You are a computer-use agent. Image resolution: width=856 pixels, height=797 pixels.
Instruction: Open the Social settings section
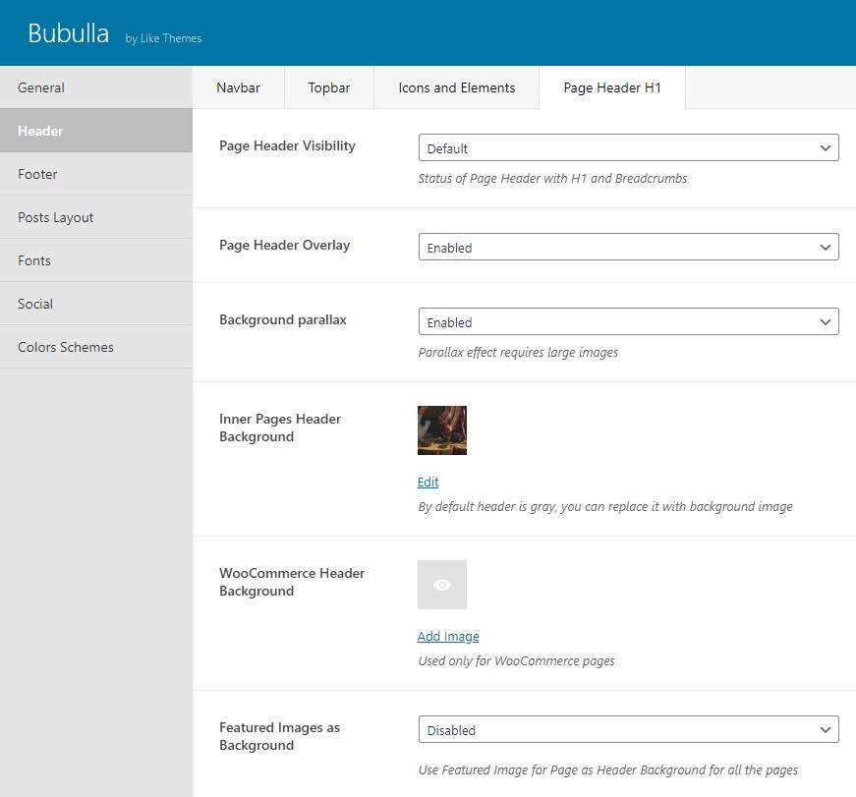pyautogui.click(x=96, y=304)
